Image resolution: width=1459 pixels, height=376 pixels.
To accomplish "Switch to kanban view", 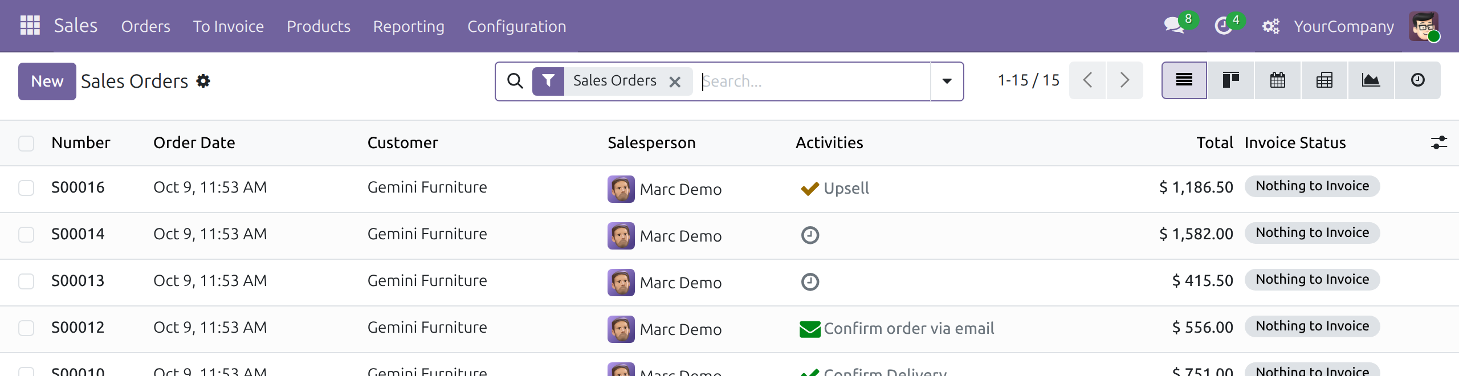I will point(1231,80).
